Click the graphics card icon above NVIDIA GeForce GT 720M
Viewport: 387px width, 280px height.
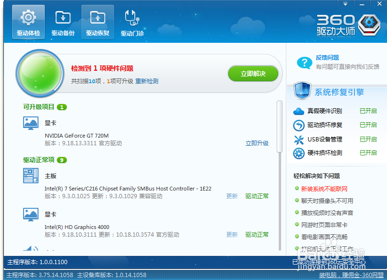(31, 123)
